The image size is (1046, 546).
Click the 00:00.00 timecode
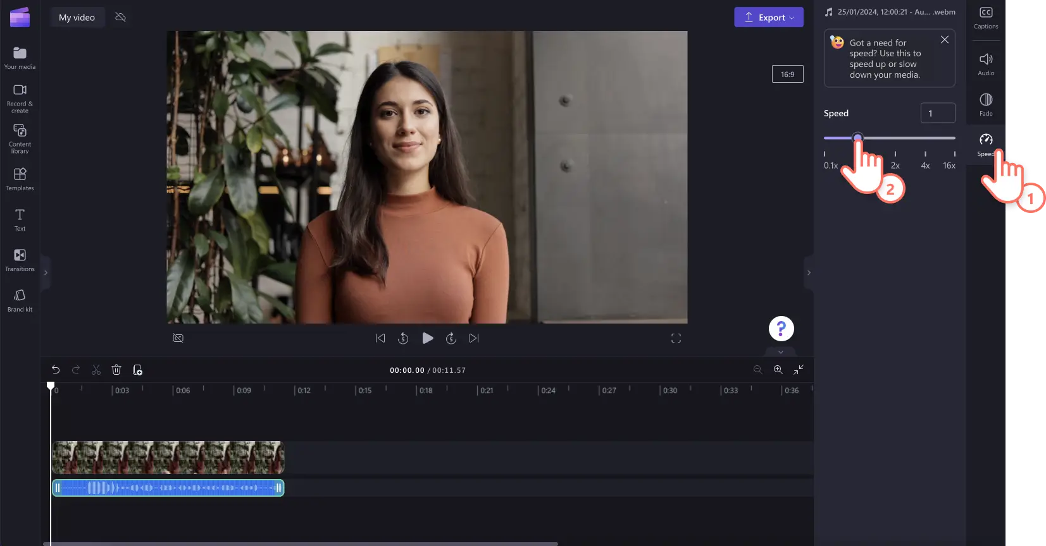pyautogui.click(x=407, y=370)
